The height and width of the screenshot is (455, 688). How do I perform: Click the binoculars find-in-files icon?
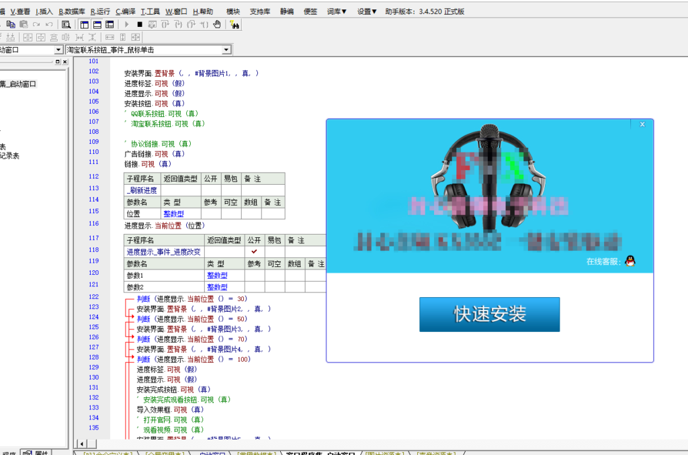point(235,26)
